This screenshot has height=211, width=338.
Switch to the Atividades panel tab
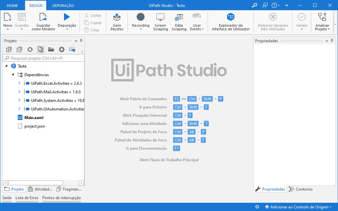(x=40, y=189)
